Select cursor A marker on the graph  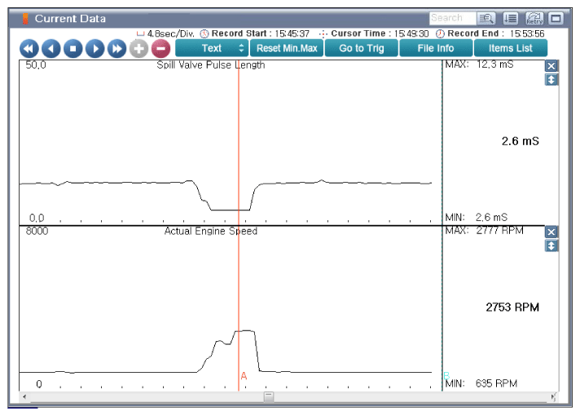pos(244,376)
